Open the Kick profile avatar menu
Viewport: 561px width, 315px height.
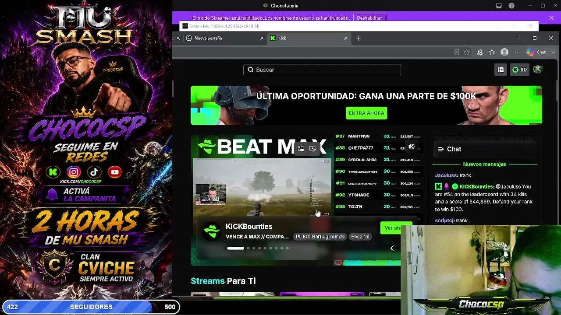[538, 70]
